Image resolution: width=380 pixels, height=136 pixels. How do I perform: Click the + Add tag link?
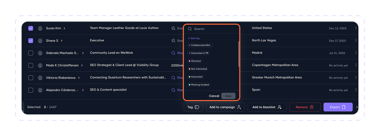[x=194, y=38]
